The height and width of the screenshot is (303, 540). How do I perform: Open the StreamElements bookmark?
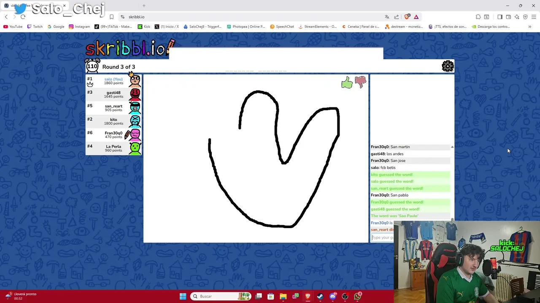tap(318, 27)
